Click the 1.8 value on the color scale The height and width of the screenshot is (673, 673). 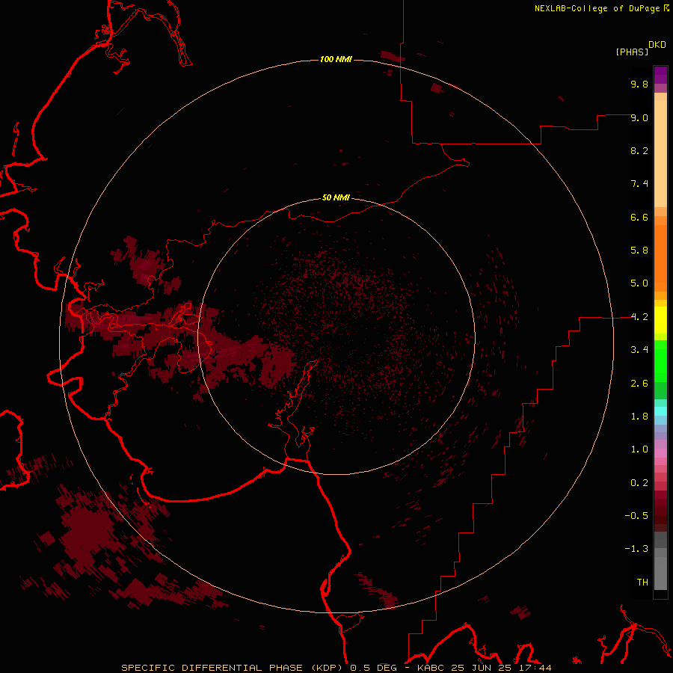click(639, 416)
